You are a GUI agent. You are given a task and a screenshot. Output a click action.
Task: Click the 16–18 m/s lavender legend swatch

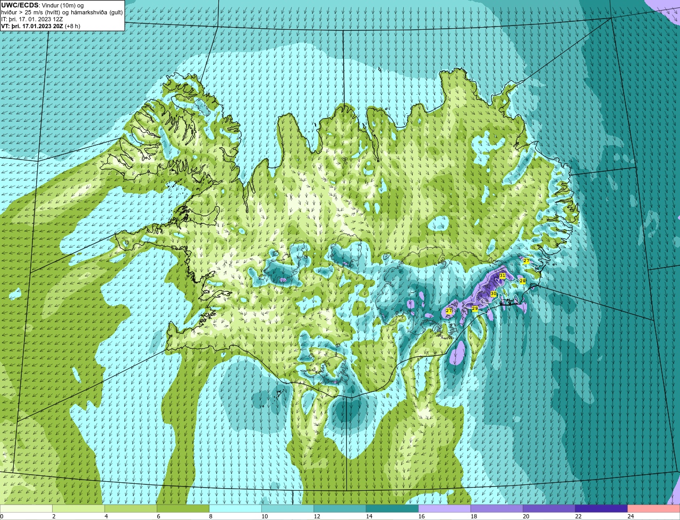(445, 508)
